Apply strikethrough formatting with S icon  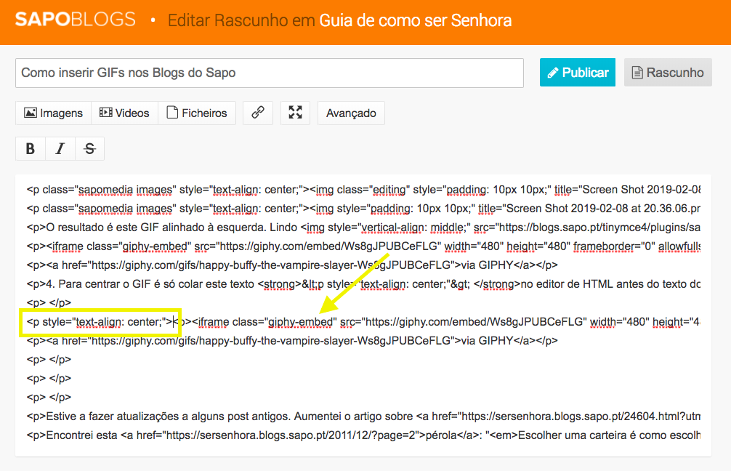click(x=89, y=148)
